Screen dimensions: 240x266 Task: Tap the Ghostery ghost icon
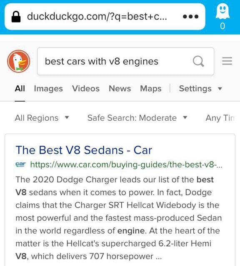pos(222,11)
